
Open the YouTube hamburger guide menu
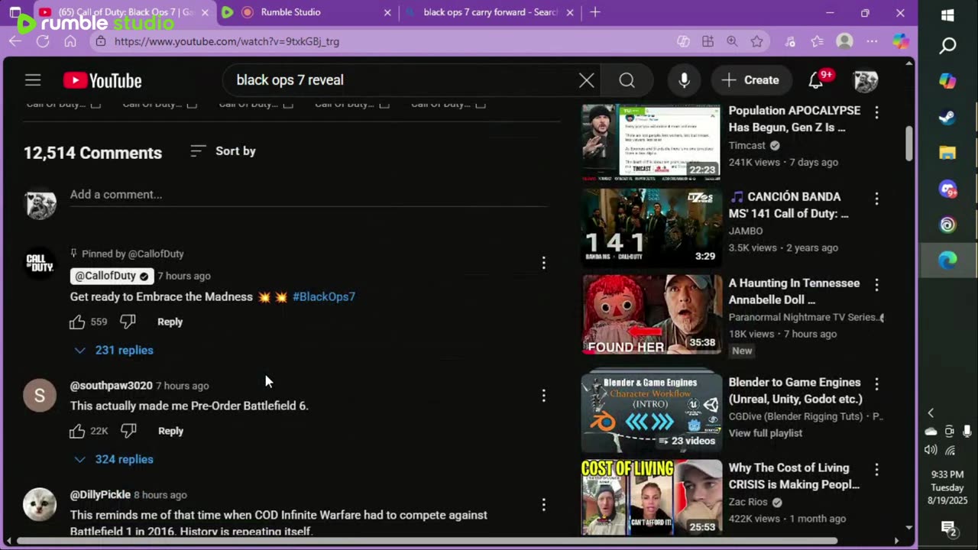32,80
